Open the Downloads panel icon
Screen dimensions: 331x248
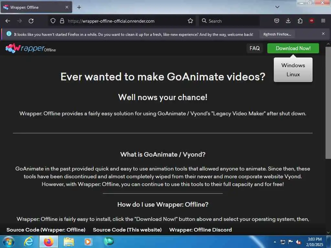[x=288, y=21]
